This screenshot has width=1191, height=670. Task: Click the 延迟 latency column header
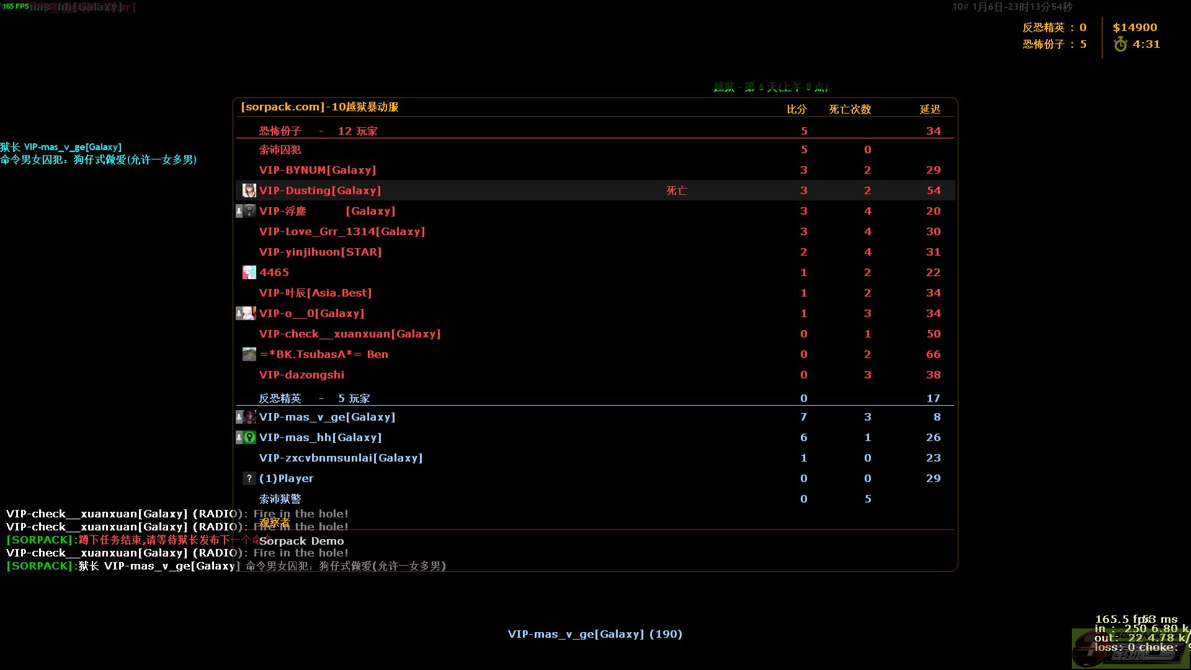click(x=930, y=109)
